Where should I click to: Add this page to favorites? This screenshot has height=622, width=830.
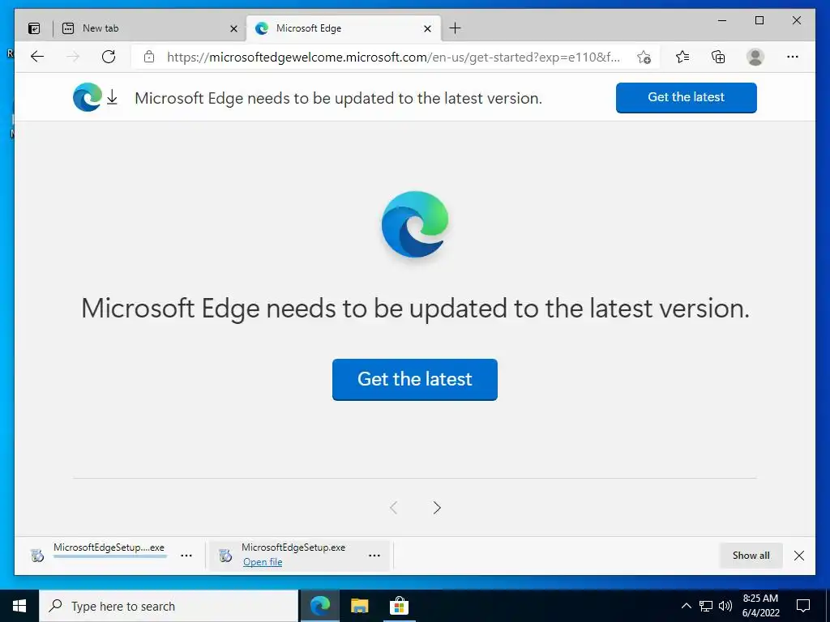tap(644, 58)
